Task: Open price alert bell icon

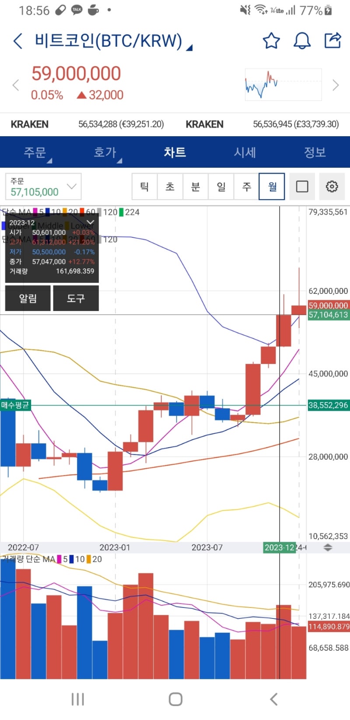Action: click(x=302, y=41)
